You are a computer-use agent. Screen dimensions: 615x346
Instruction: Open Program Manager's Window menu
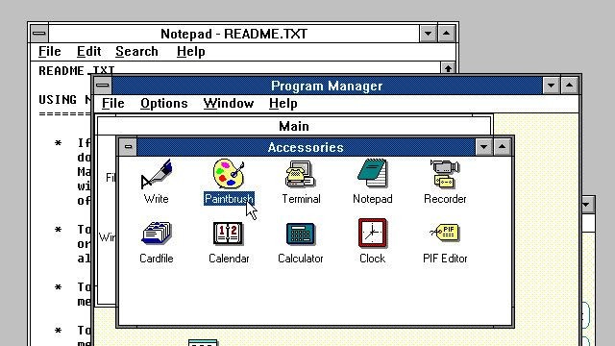coord(229,104)
